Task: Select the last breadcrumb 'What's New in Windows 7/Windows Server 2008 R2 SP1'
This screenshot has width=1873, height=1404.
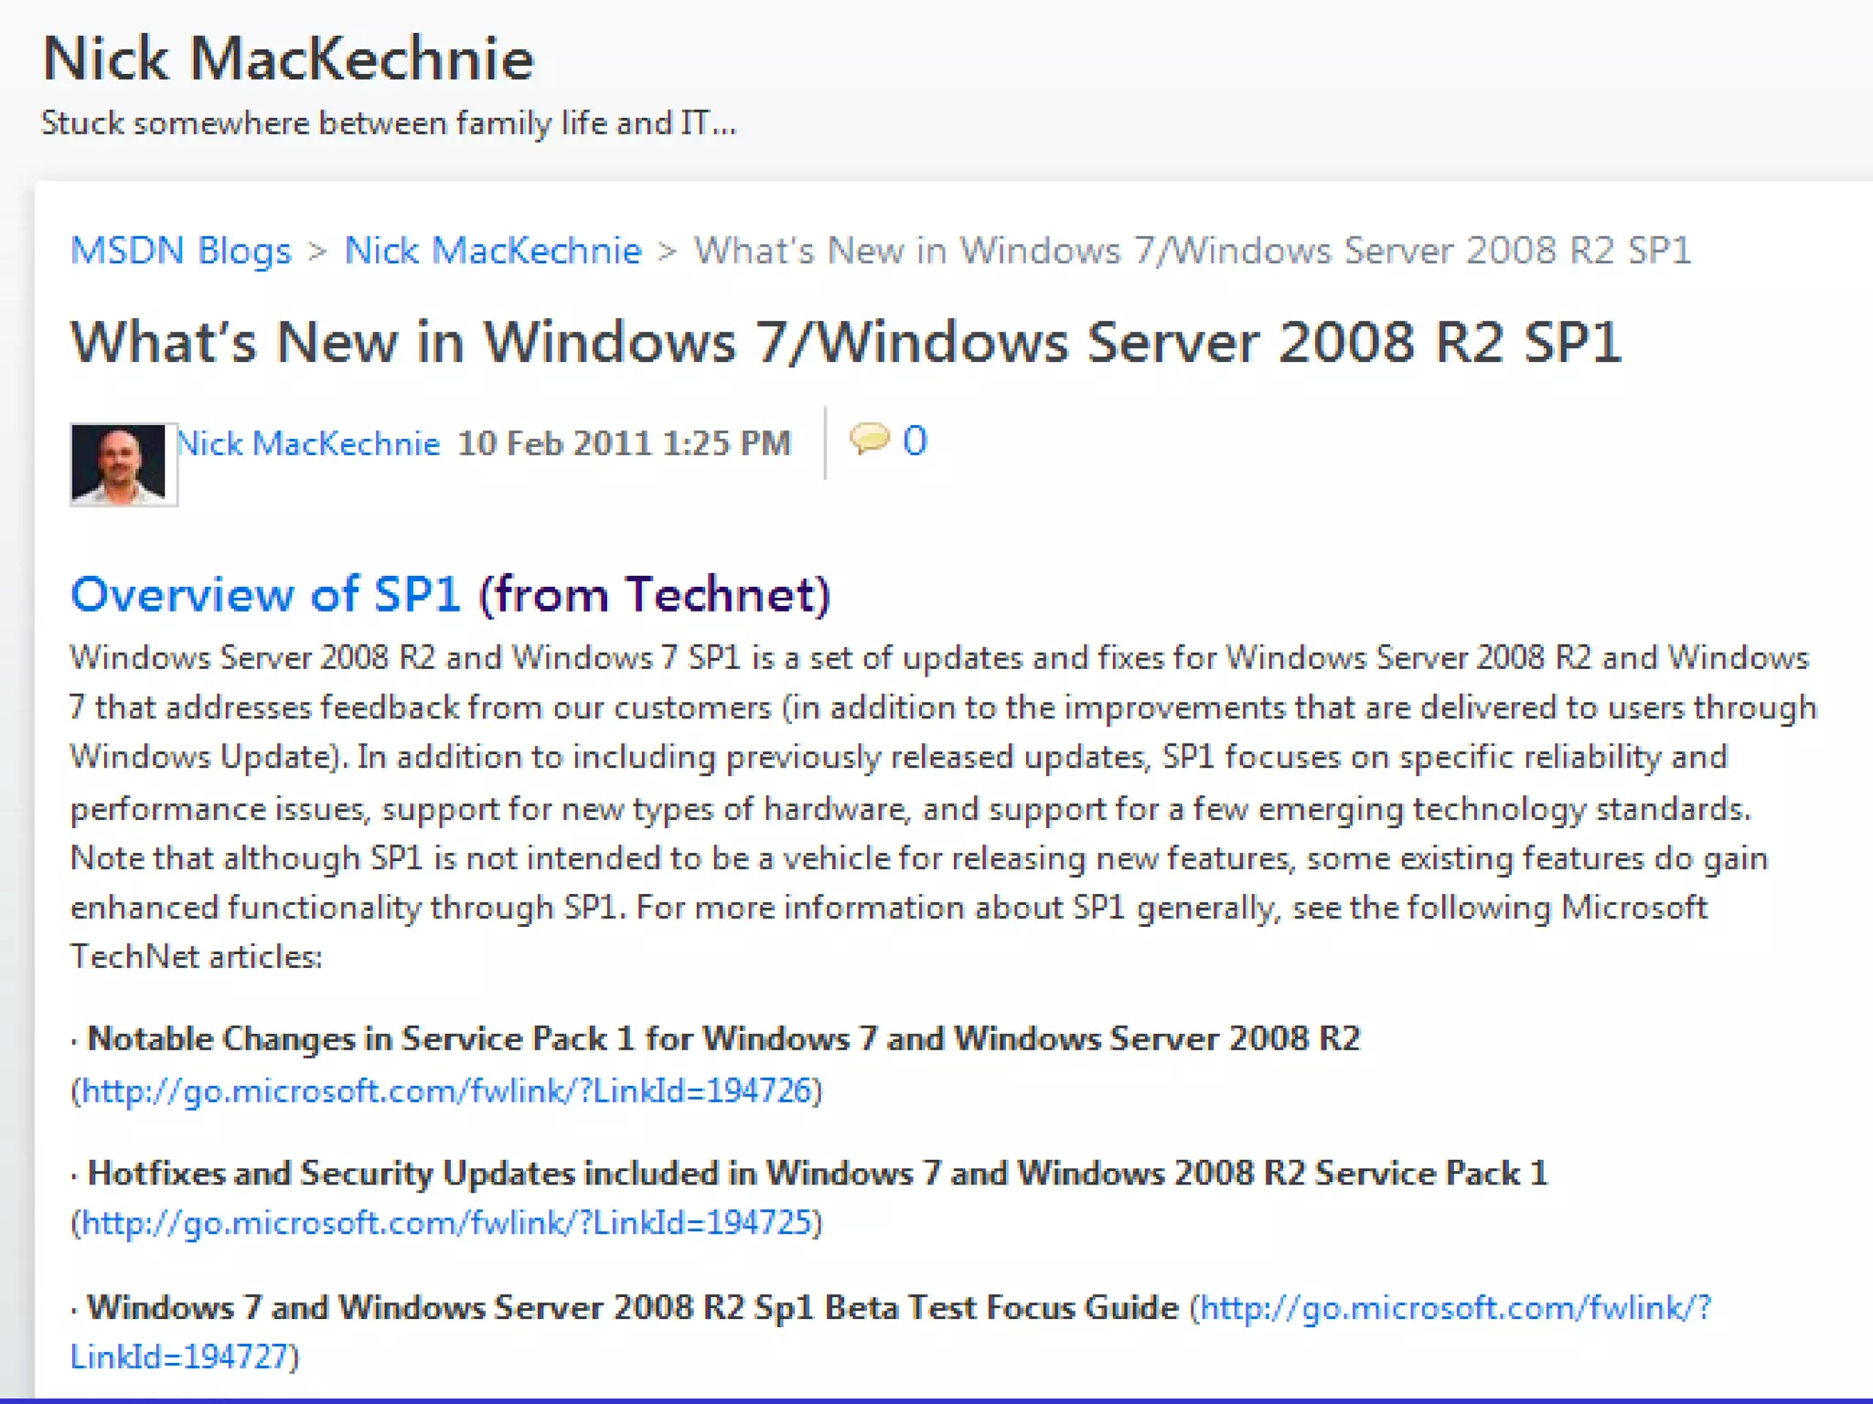Action: point(1193,250)
